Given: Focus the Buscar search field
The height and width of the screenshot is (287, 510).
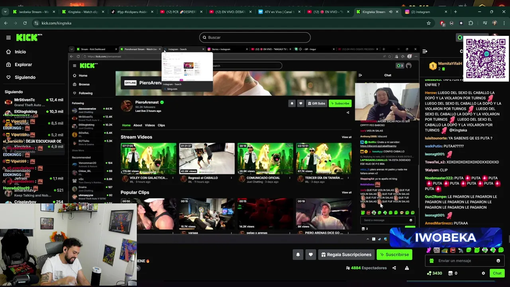Looking at the screenshot, I should [x=255, y=37].
